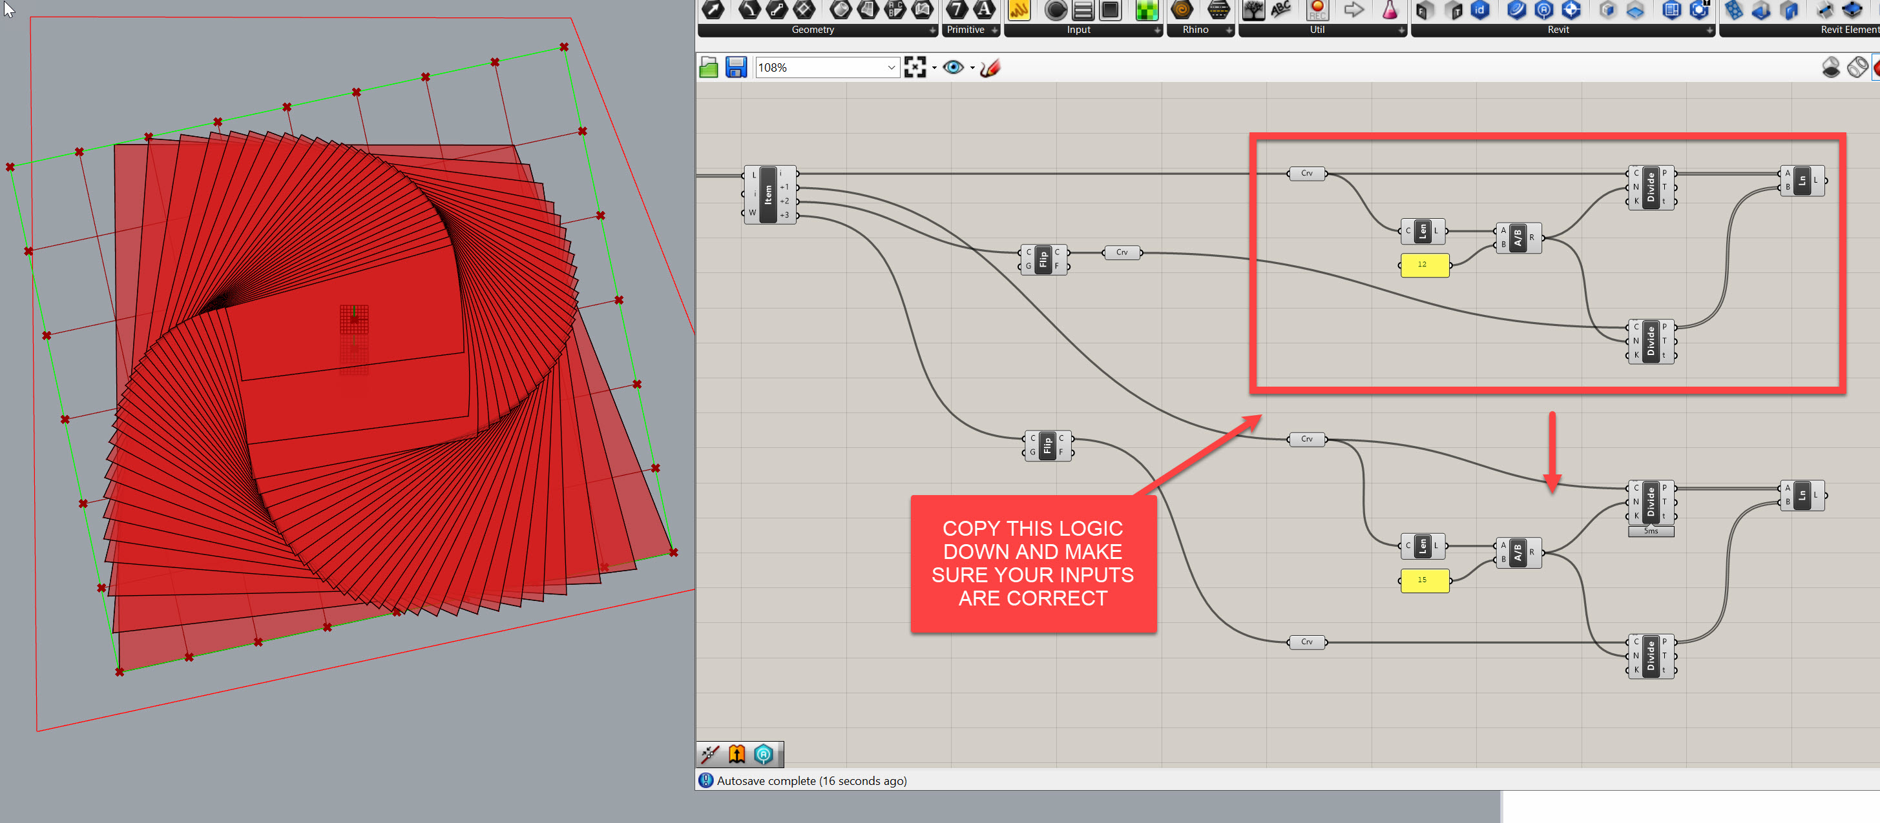Open the 108% zoom level dropdown
1880x823 pixels.
pos(891,68)
